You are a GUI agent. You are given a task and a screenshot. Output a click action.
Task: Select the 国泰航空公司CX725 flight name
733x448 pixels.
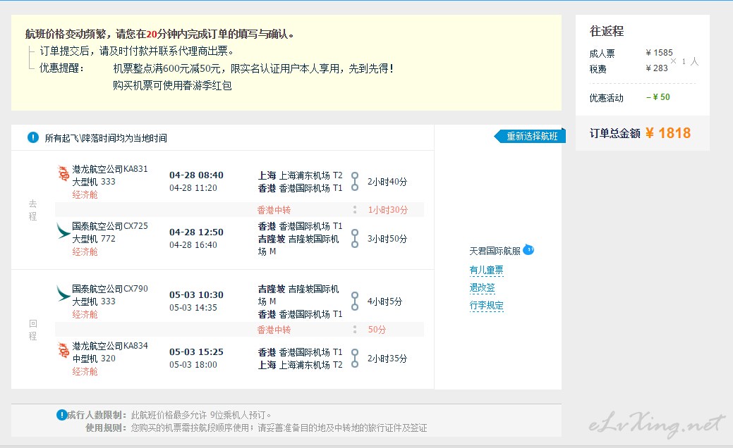[110, 226]
